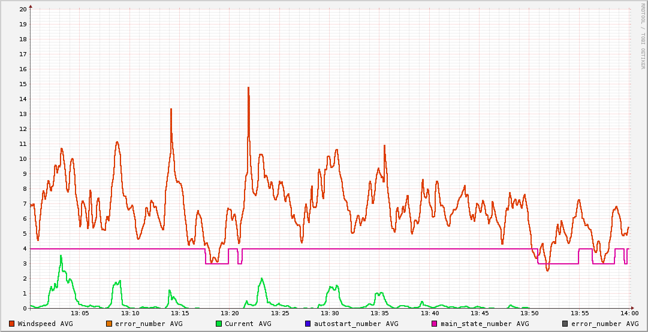The height and width of the screenshot is (332, 648).
Task: Click the 13:20 time axis label
Action: coord(230,313)
